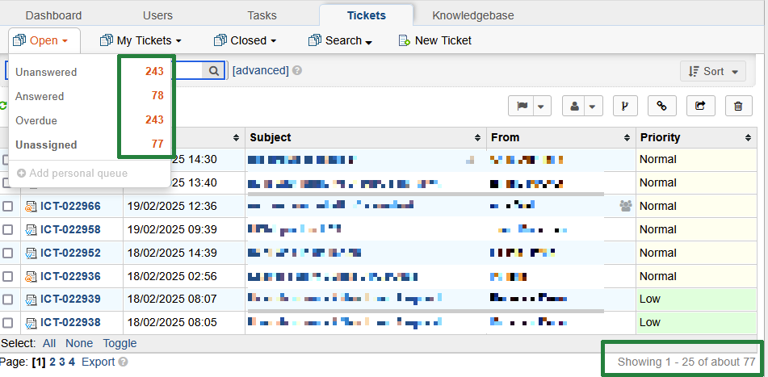The width and height of the screenshot is (768, 377).
Task: Click the trash delete tickets icon
Action: click(738, 106)
